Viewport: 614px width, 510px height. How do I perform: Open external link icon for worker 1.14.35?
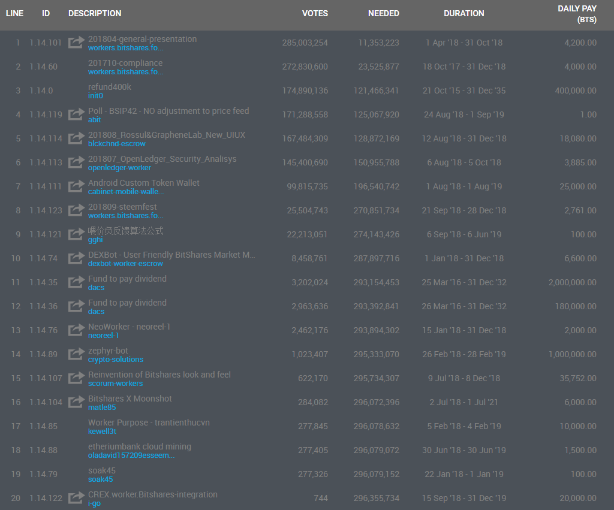(76, 282)
